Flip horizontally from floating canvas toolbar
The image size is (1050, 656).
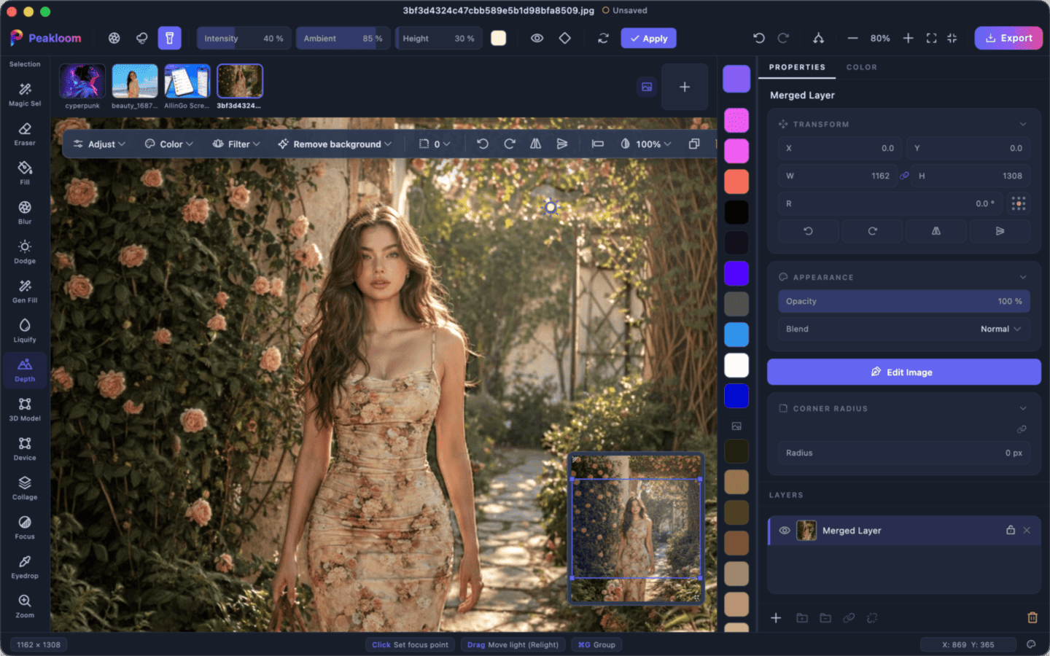(536, 144)
